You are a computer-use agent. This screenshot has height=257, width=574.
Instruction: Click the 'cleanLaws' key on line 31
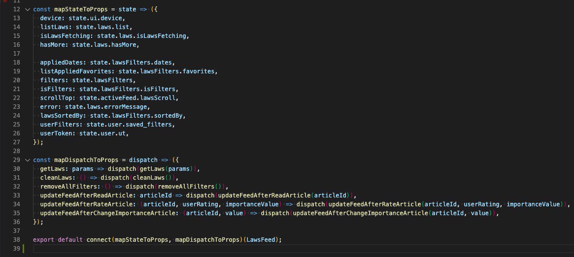point(56,178)
